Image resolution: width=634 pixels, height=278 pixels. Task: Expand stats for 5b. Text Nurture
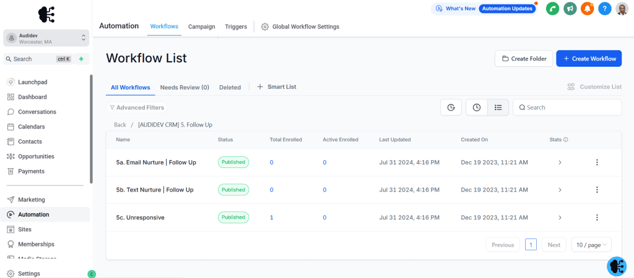(560, 190)
